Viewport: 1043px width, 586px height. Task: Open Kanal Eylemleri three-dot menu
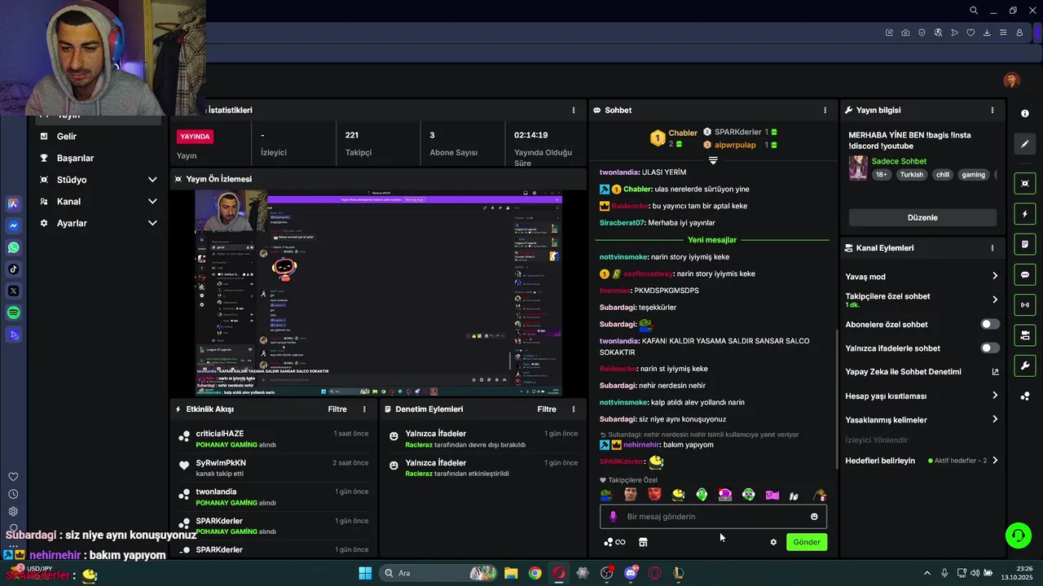(992, 248)
